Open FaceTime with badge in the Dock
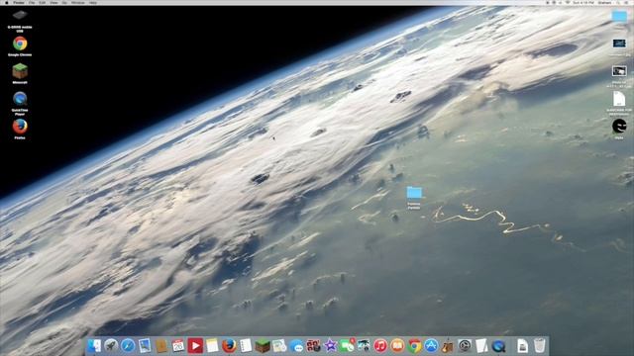 pos(347,346)
